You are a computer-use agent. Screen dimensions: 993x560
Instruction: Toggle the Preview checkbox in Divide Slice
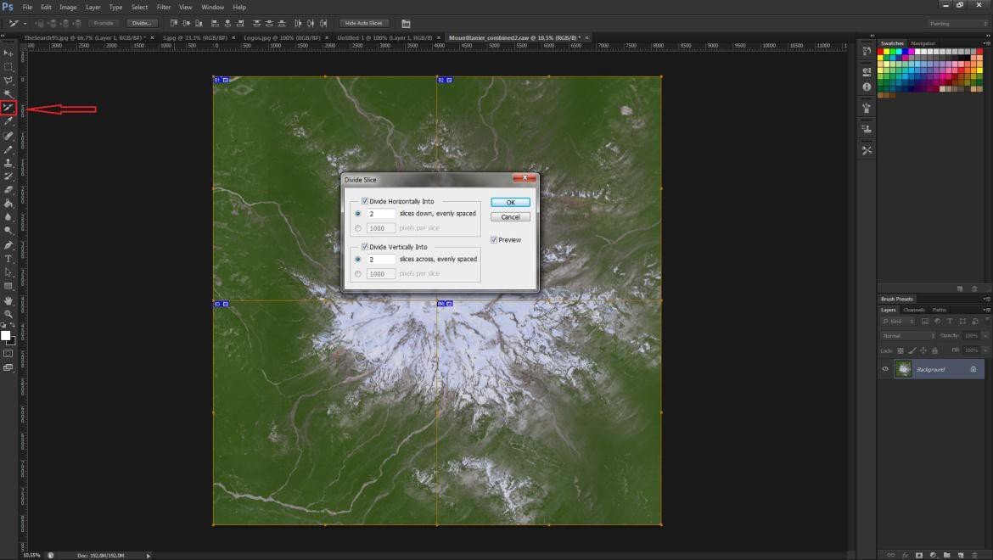494,240
